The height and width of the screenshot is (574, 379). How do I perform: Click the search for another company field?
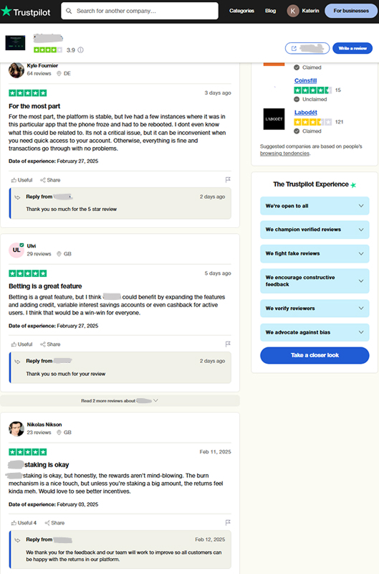pos(140,11)
